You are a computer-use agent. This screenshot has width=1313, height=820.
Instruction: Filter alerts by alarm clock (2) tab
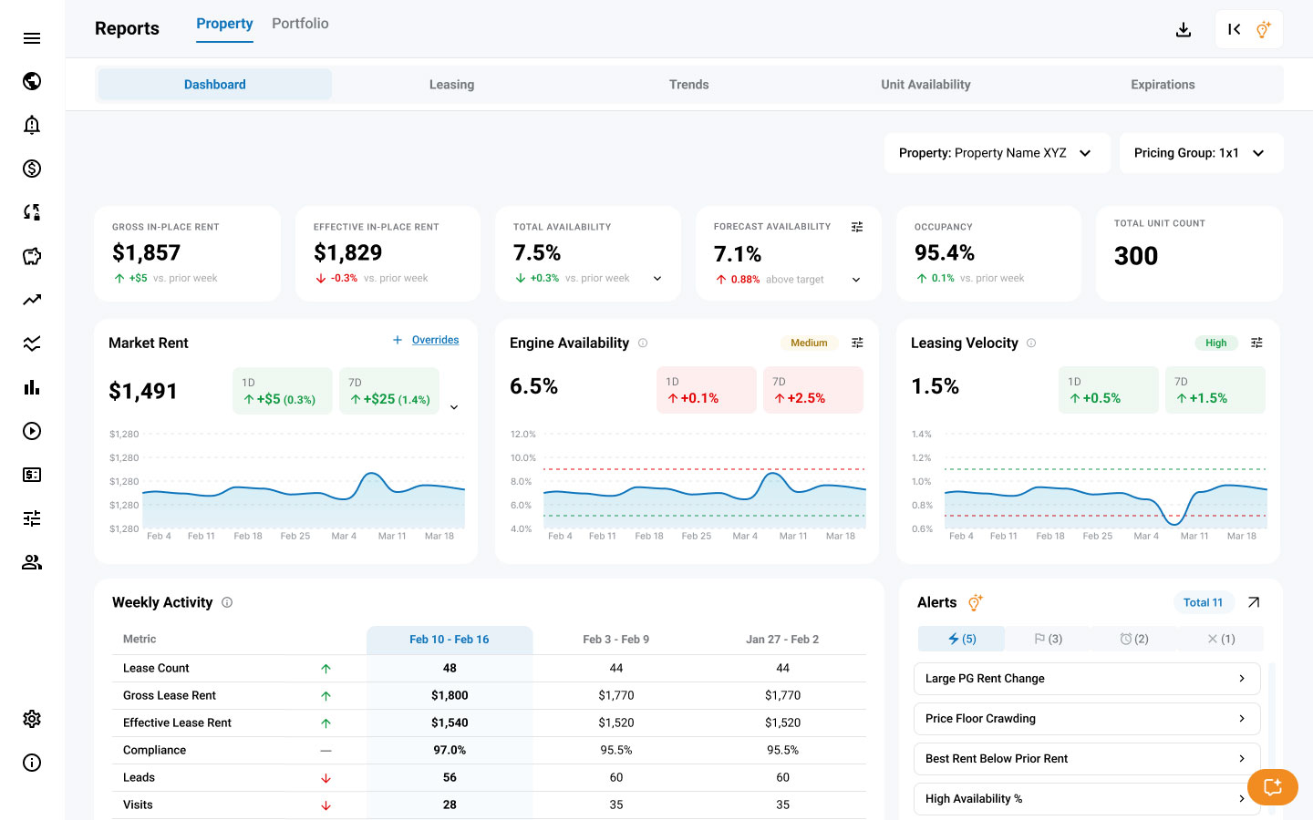coord(1134,639)
